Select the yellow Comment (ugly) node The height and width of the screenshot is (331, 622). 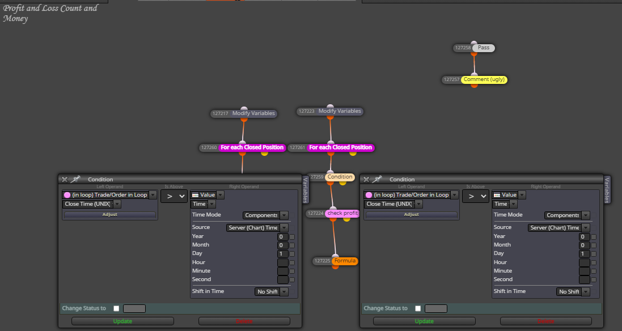click(484, 79)
